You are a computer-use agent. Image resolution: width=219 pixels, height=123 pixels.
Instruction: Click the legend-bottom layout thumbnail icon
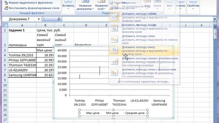click(x=114, y=51)
